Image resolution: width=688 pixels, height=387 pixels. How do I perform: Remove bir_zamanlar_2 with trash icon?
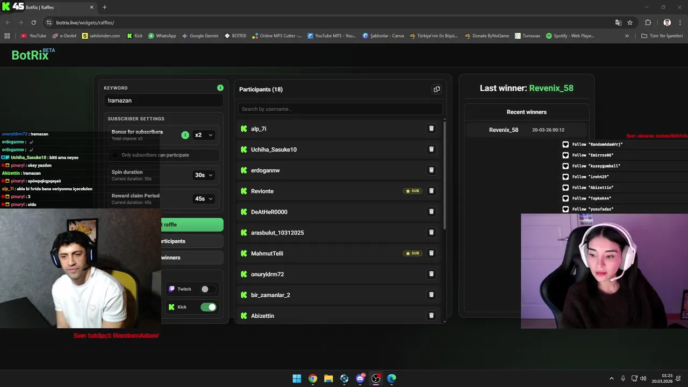(431, 295)
